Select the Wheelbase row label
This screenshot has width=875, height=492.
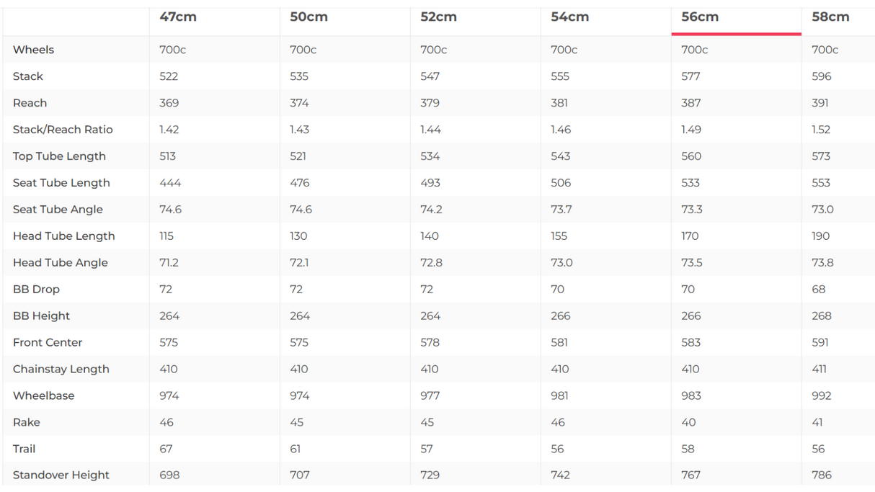click(43, 396)
